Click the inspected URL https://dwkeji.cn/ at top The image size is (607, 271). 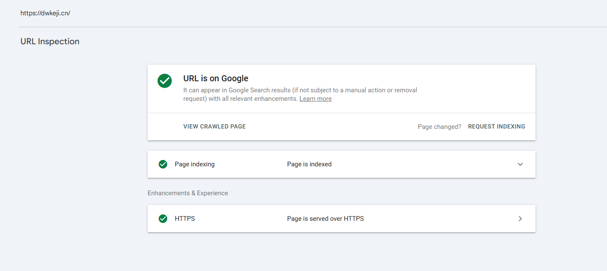[x=45, y=13]
